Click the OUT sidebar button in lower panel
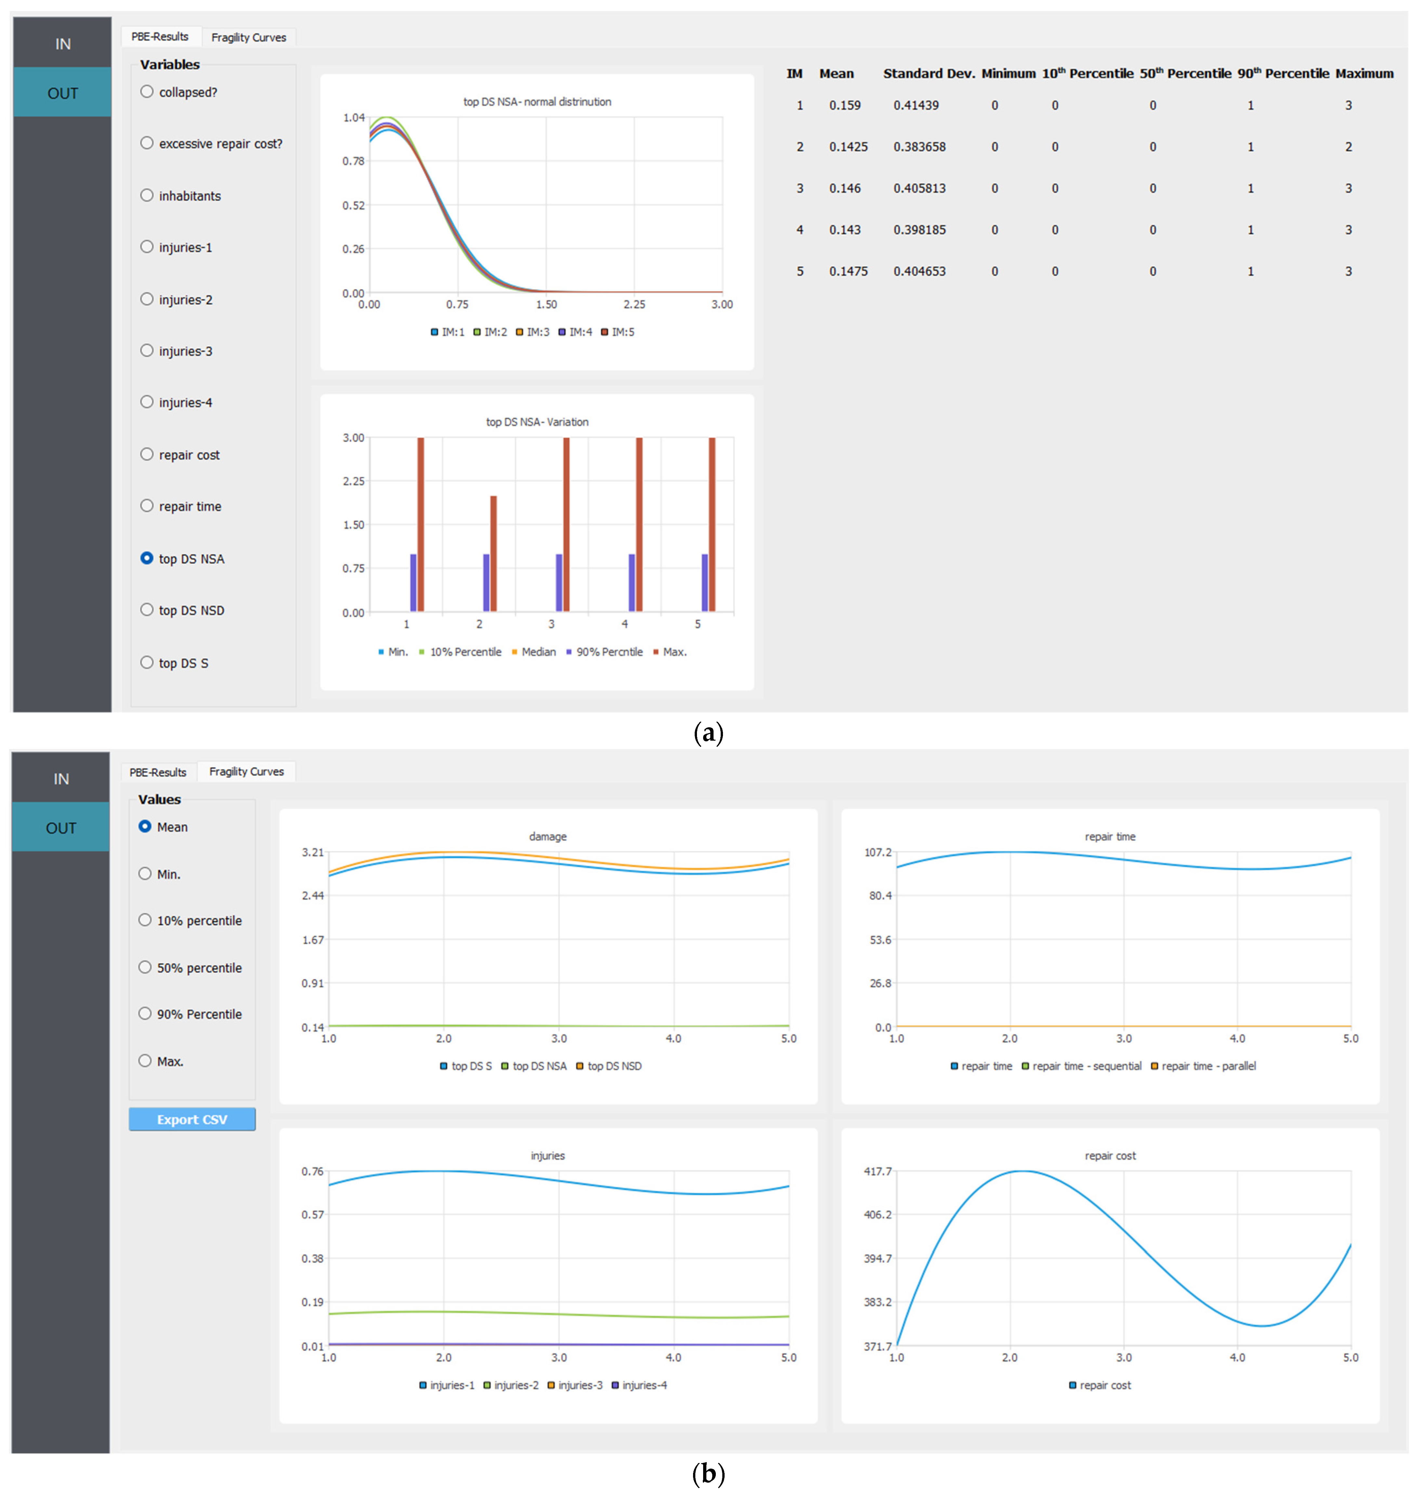Screen dimensions: 1417x1494 61,828
